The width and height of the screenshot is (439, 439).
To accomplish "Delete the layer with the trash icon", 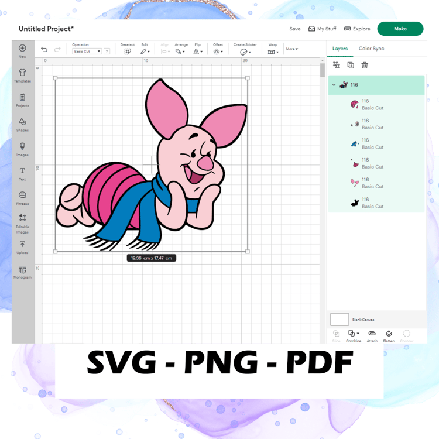I will pyautogui.click(x=365, y=65).
